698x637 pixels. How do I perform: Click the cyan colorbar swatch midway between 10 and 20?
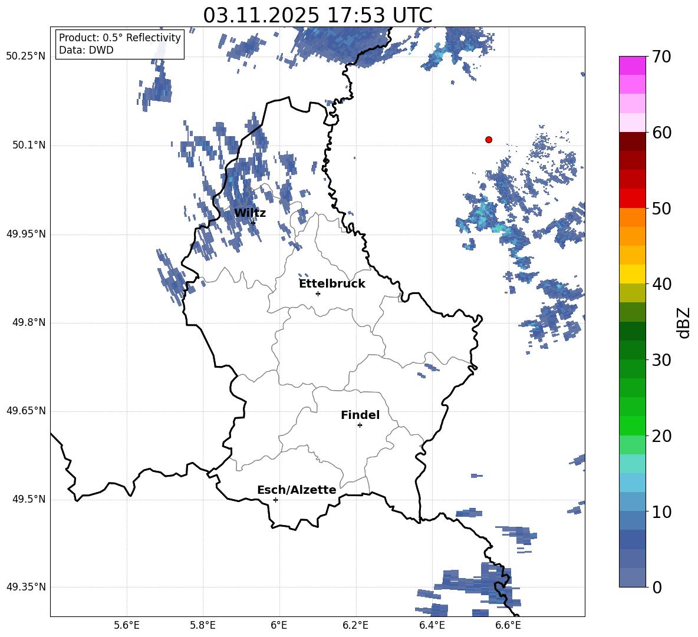633,483
